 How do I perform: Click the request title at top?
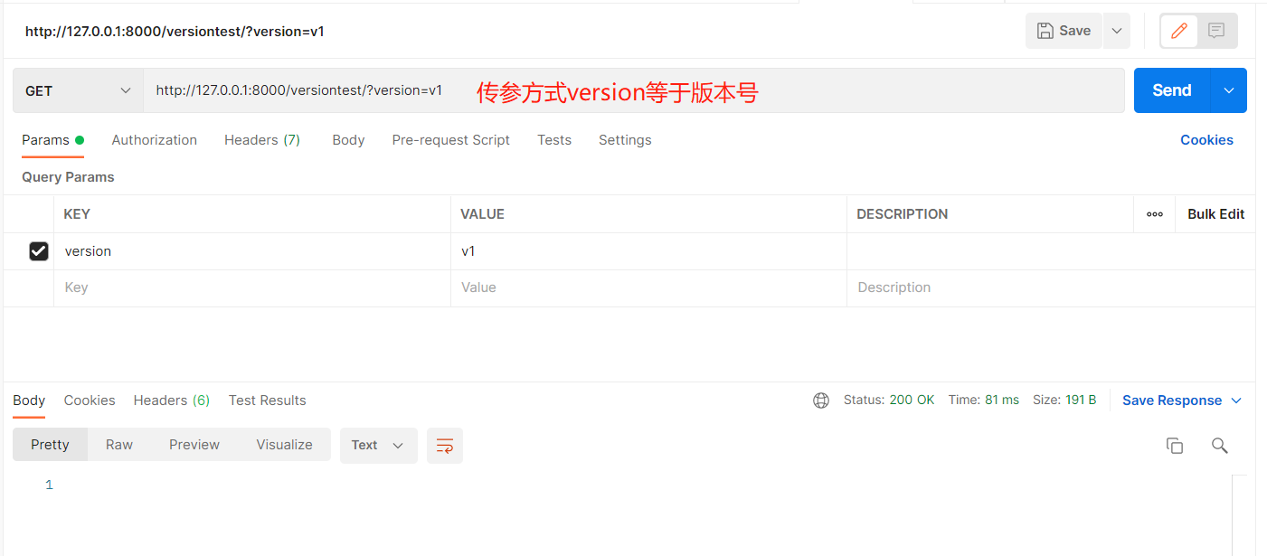point(175,32)
